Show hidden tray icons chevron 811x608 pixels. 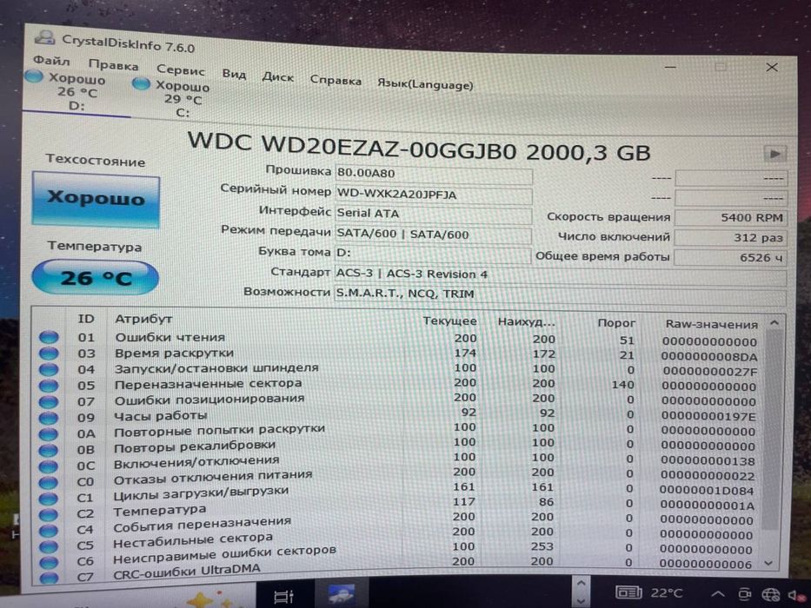coord(718,594)
